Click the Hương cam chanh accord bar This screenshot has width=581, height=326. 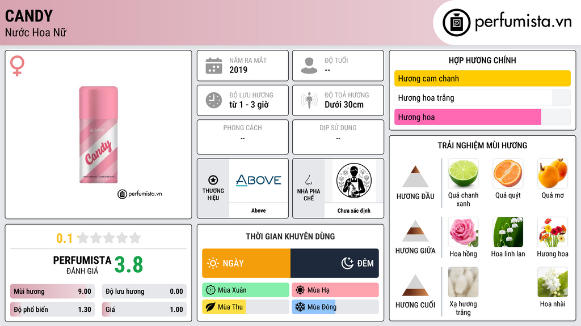coord(482,78)
